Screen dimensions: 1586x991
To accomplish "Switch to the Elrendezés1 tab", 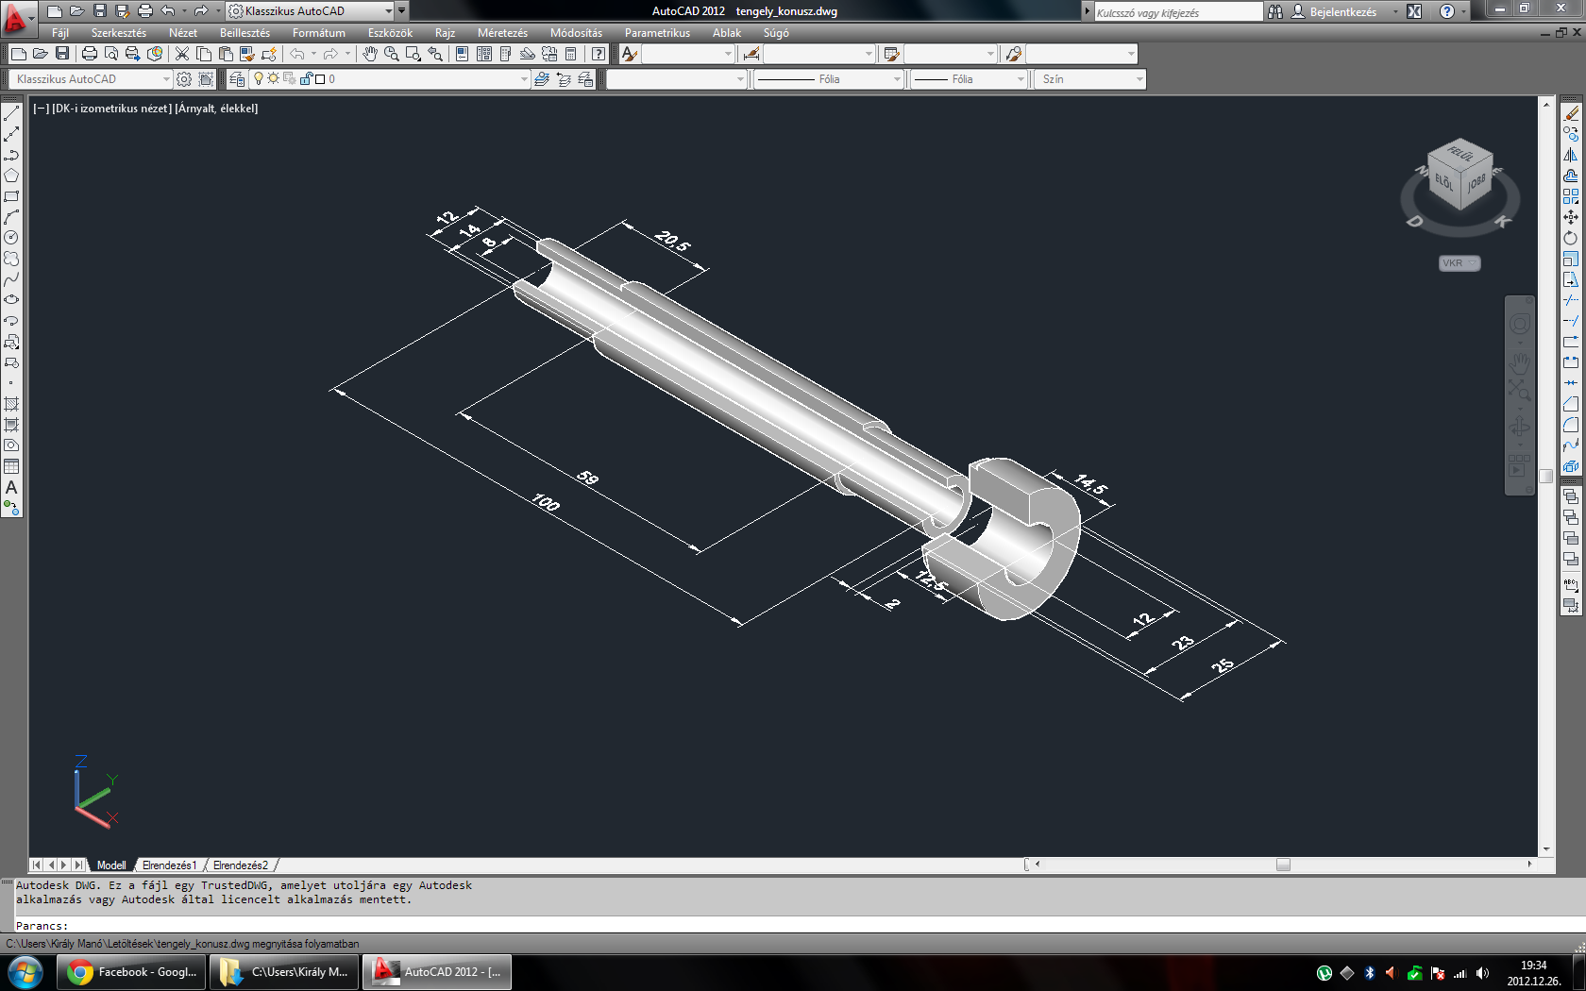I will tap(170, 865).
